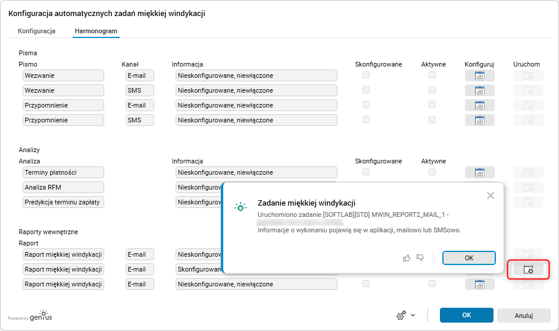Toggle Skonfigurowane checkbox for Terminy płatności
This screenshot has width=559, height=331.
click(x=366, y=172)
